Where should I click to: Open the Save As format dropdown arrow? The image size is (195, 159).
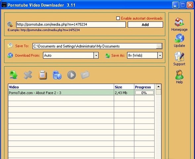[x=160, y=55]
